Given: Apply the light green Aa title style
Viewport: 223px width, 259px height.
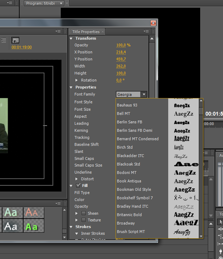Looking at the screenshot, I should pyautogui.click(x=12, y=212).
